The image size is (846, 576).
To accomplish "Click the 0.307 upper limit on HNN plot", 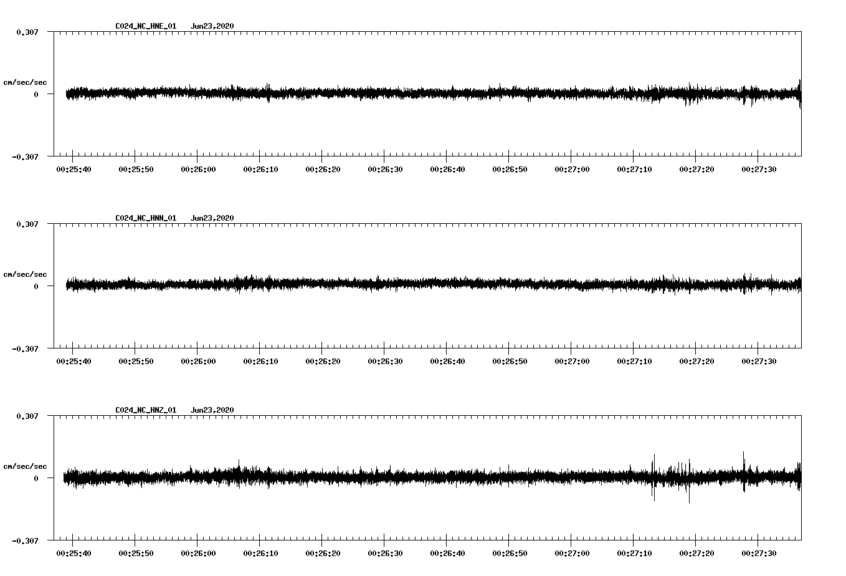I will pyautogui.click(x=27, y=224).
